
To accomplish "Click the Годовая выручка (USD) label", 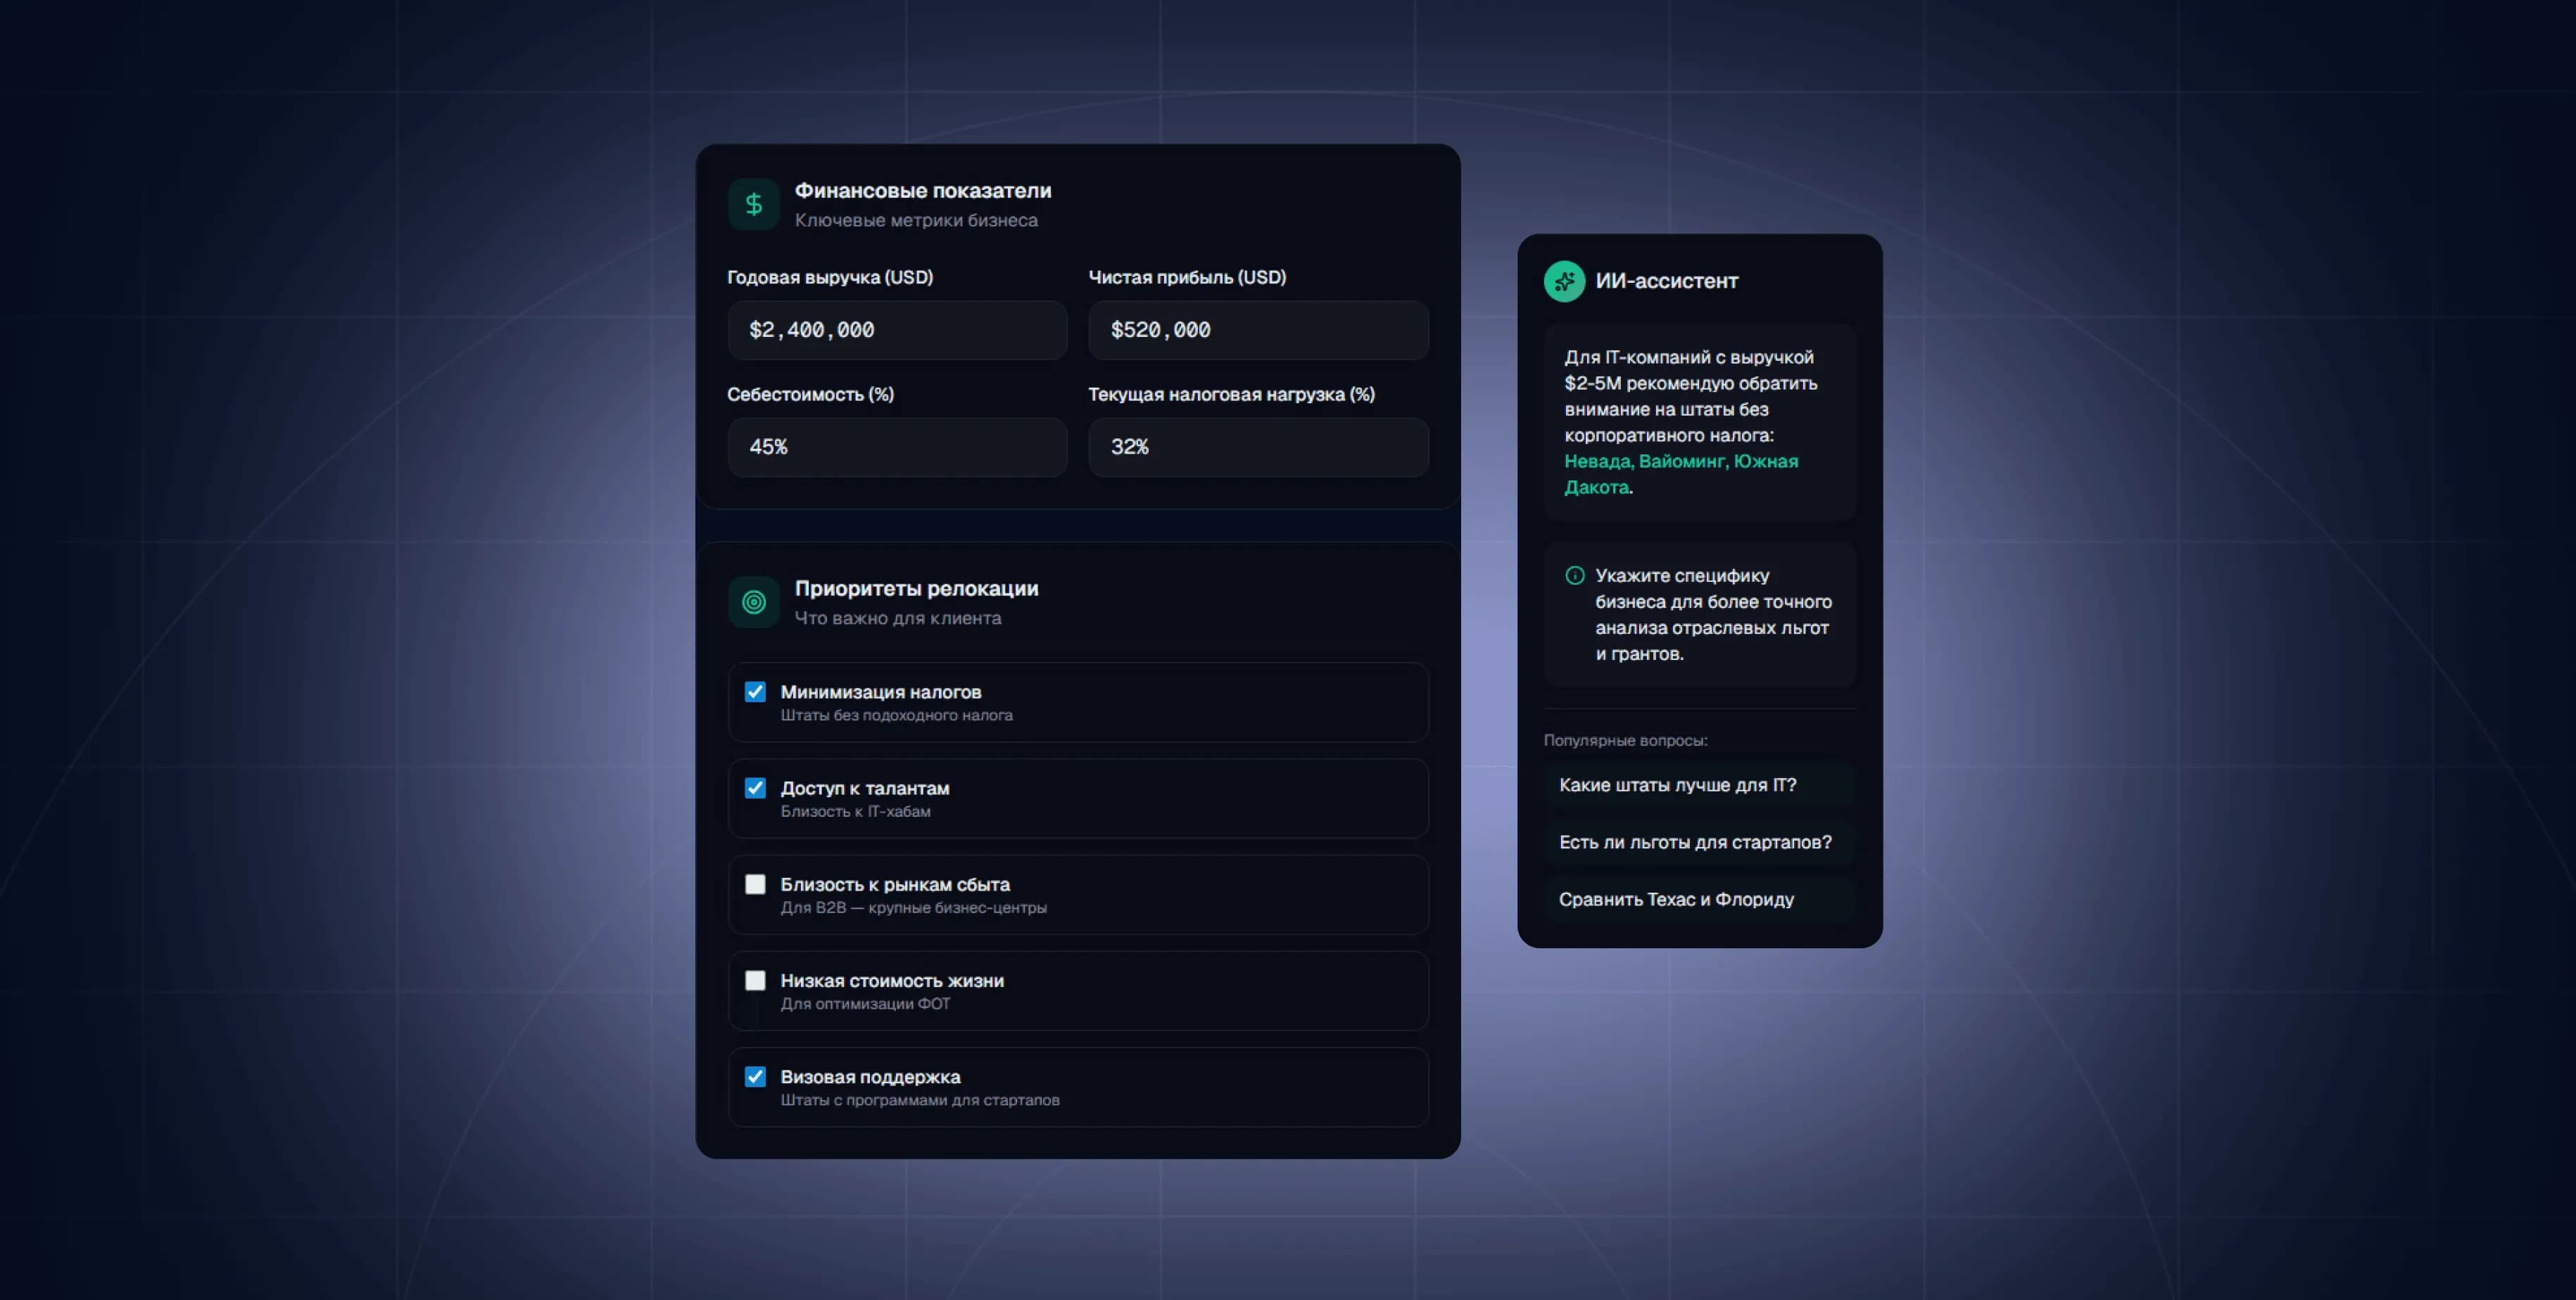I will (x=830, y=276).
